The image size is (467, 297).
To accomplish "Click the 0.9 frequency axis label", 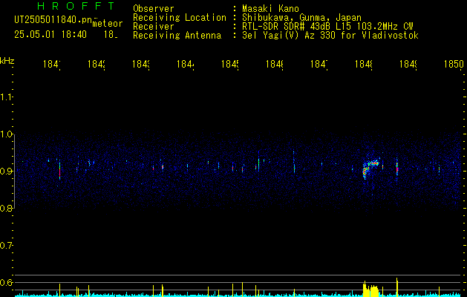I will click(6, 171).
